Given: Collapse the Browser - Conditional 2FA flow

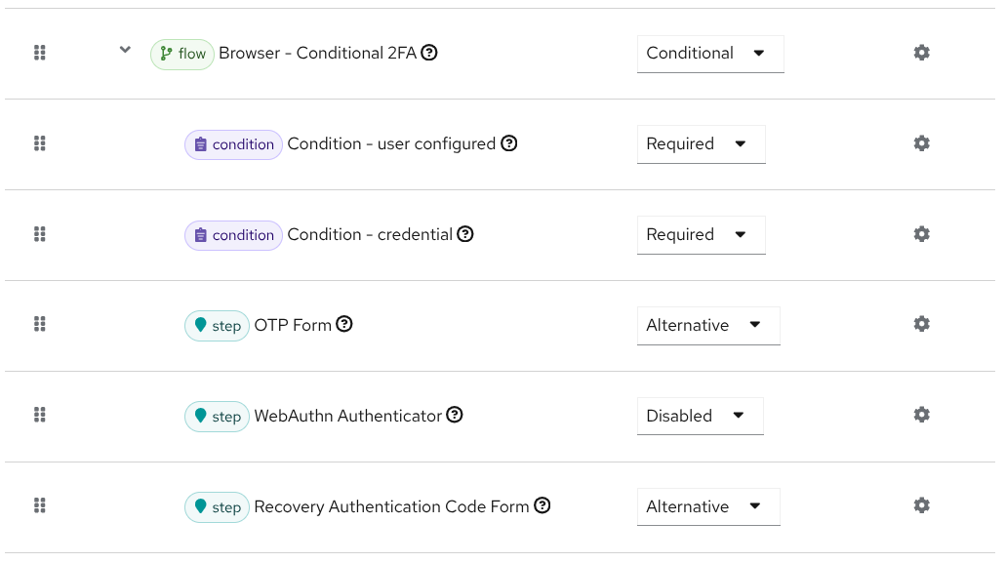Looking at the screenshot, I should 124,49.
